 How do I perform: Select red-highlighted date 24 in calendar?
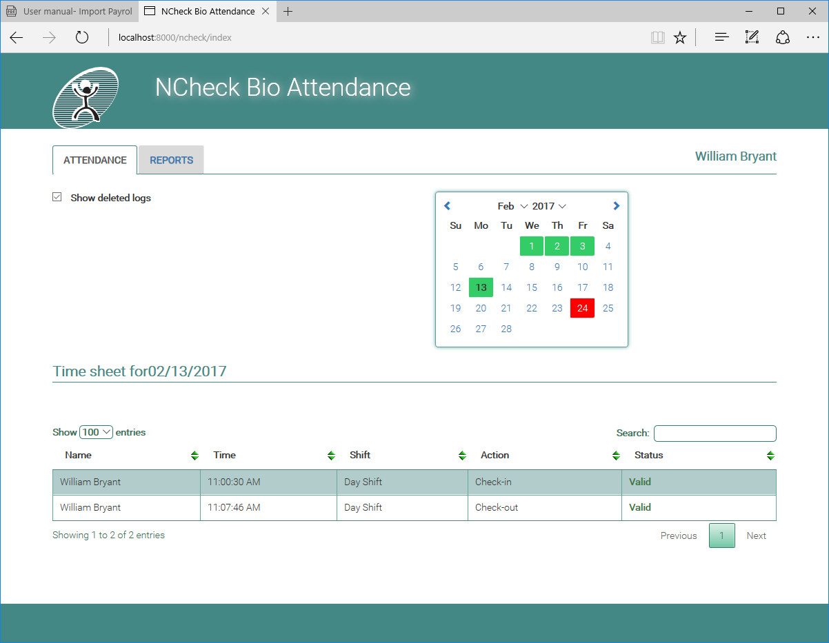[582, 308]
